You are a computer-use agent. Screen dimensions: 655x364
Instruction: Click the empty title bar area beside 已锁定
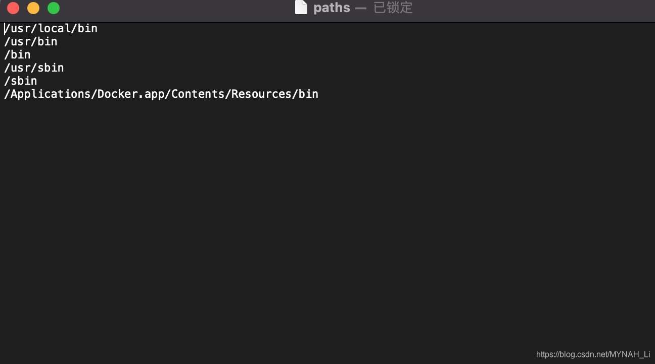click(531, 8)
